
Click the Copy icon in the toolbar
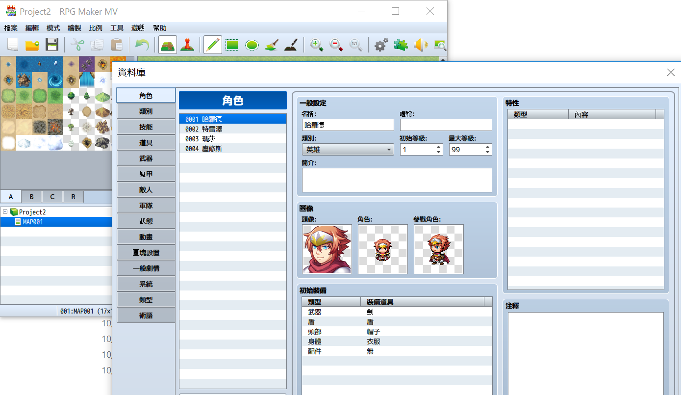(97, 45)
